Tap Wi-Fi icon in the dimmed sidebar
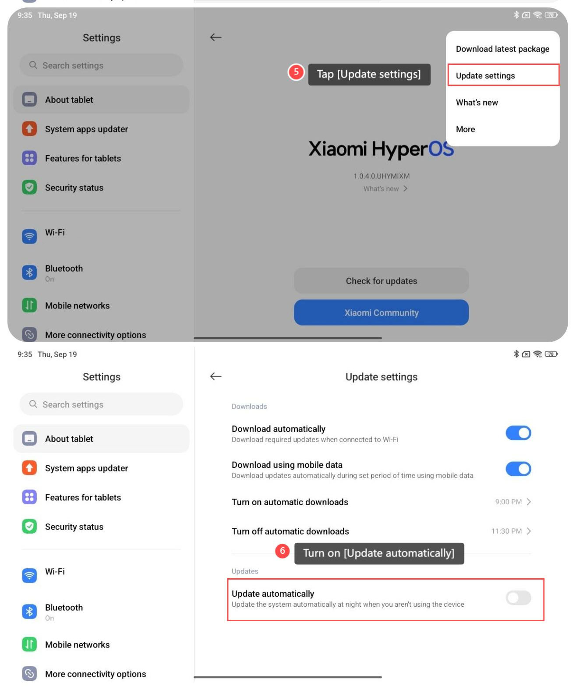This screenshot has height=690, width=576. [29, 237]
